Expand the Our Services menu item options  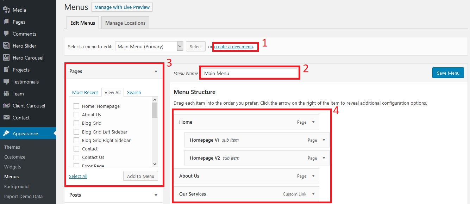pyautogui.click(x=313, y=194)
